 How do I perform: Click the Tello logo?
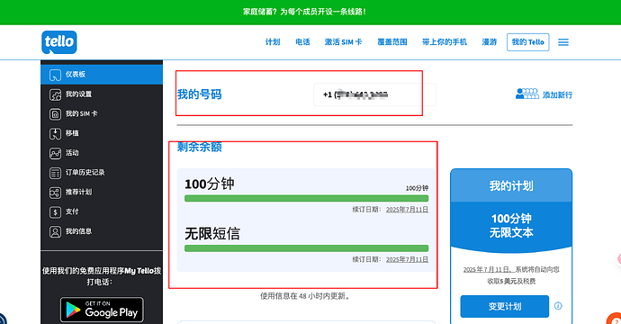(x=59, y=42)
